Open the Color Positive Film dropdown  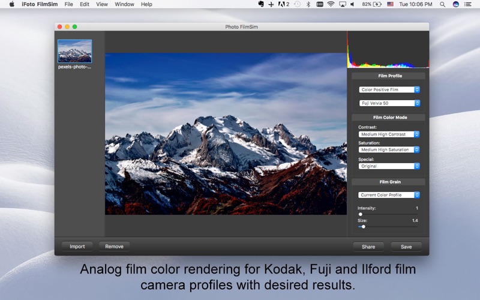click(389, 89)
